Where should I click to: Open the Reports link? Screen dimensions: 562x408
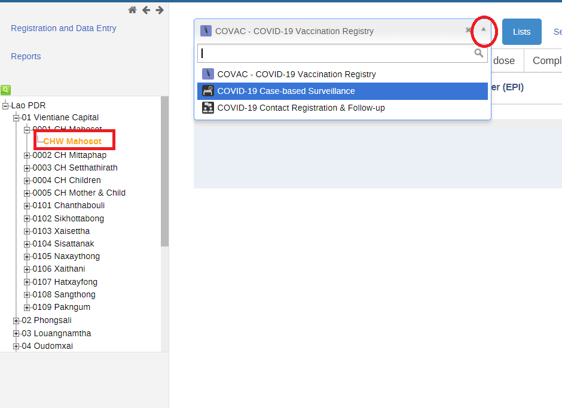click(26, 56)
